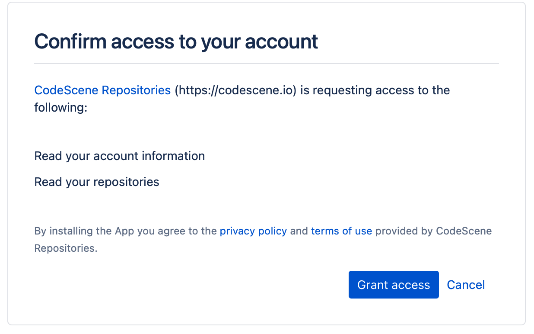Open the CodeScene Repositories link
This screenshot has height=334, width=534.
[x=102, y=90]
